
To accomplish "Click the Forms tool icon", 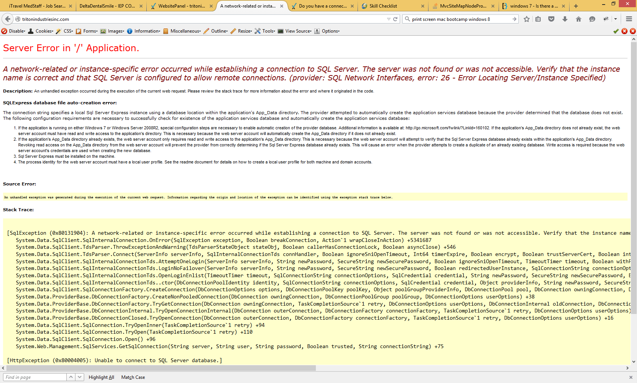I will pyautogui.click(x=78, y=31).
